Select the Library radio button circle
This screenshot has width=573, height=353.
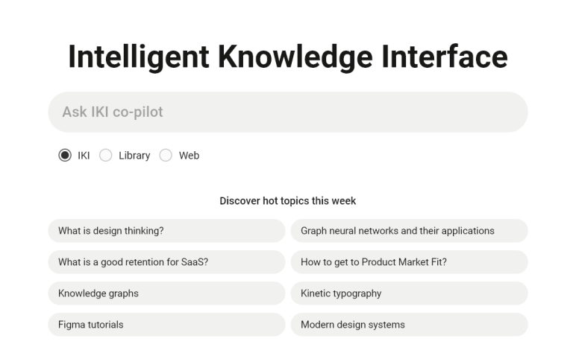pos(106,156)
